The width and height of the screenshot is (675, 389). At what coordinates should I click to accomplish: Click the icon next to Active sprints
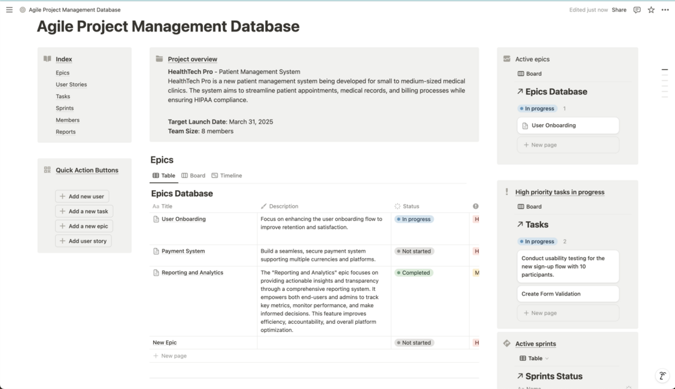point(506,343)
